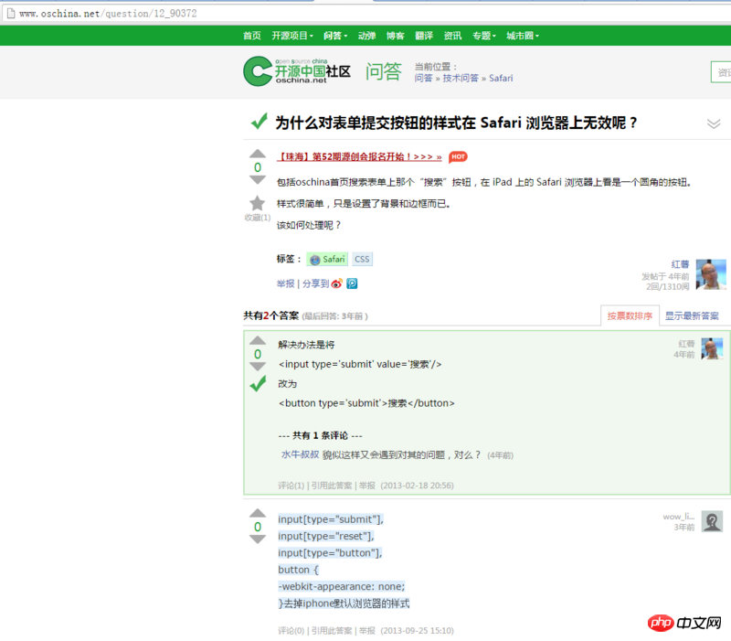Viewport: 731px width, 641px height.
Task: Click 举报 under the accepted answer
Action: click(367, 486)
